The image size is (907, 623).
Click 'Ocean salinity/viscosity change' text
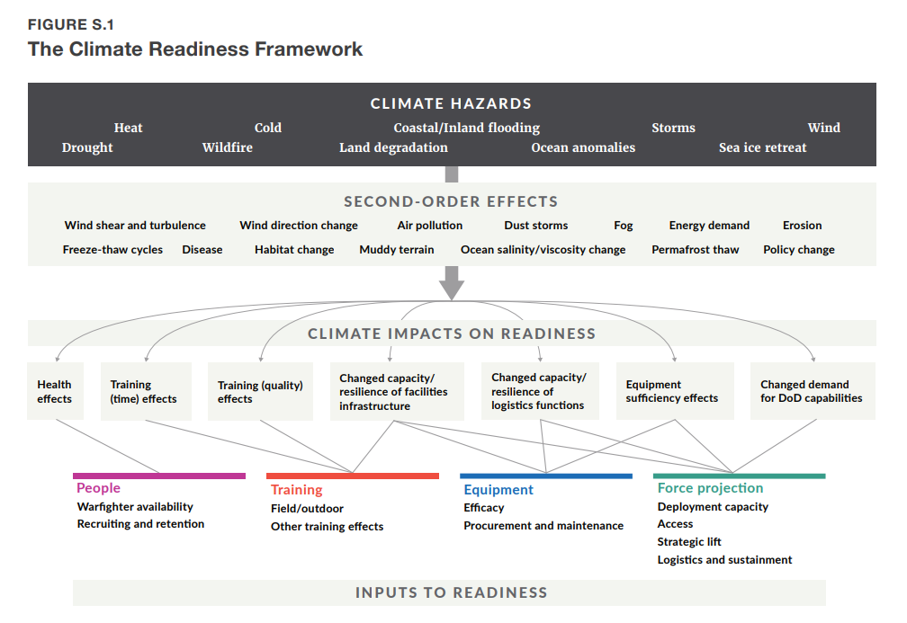[x=543, y=250]
